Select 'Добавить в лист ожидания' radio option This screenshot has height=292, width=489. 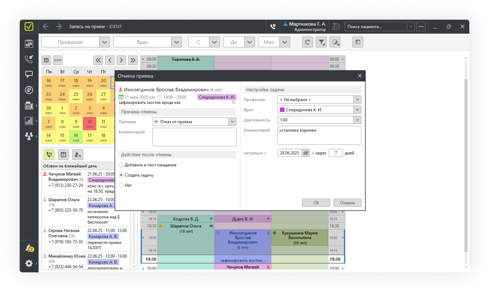121,165
